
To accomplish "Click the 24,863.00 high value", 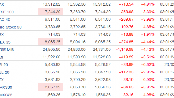I will pos(77,49).
